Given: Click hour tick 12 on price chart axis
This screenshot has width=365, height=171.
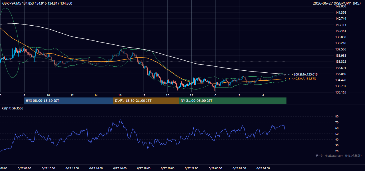Looking at the screenshot, I should [72, 95].
